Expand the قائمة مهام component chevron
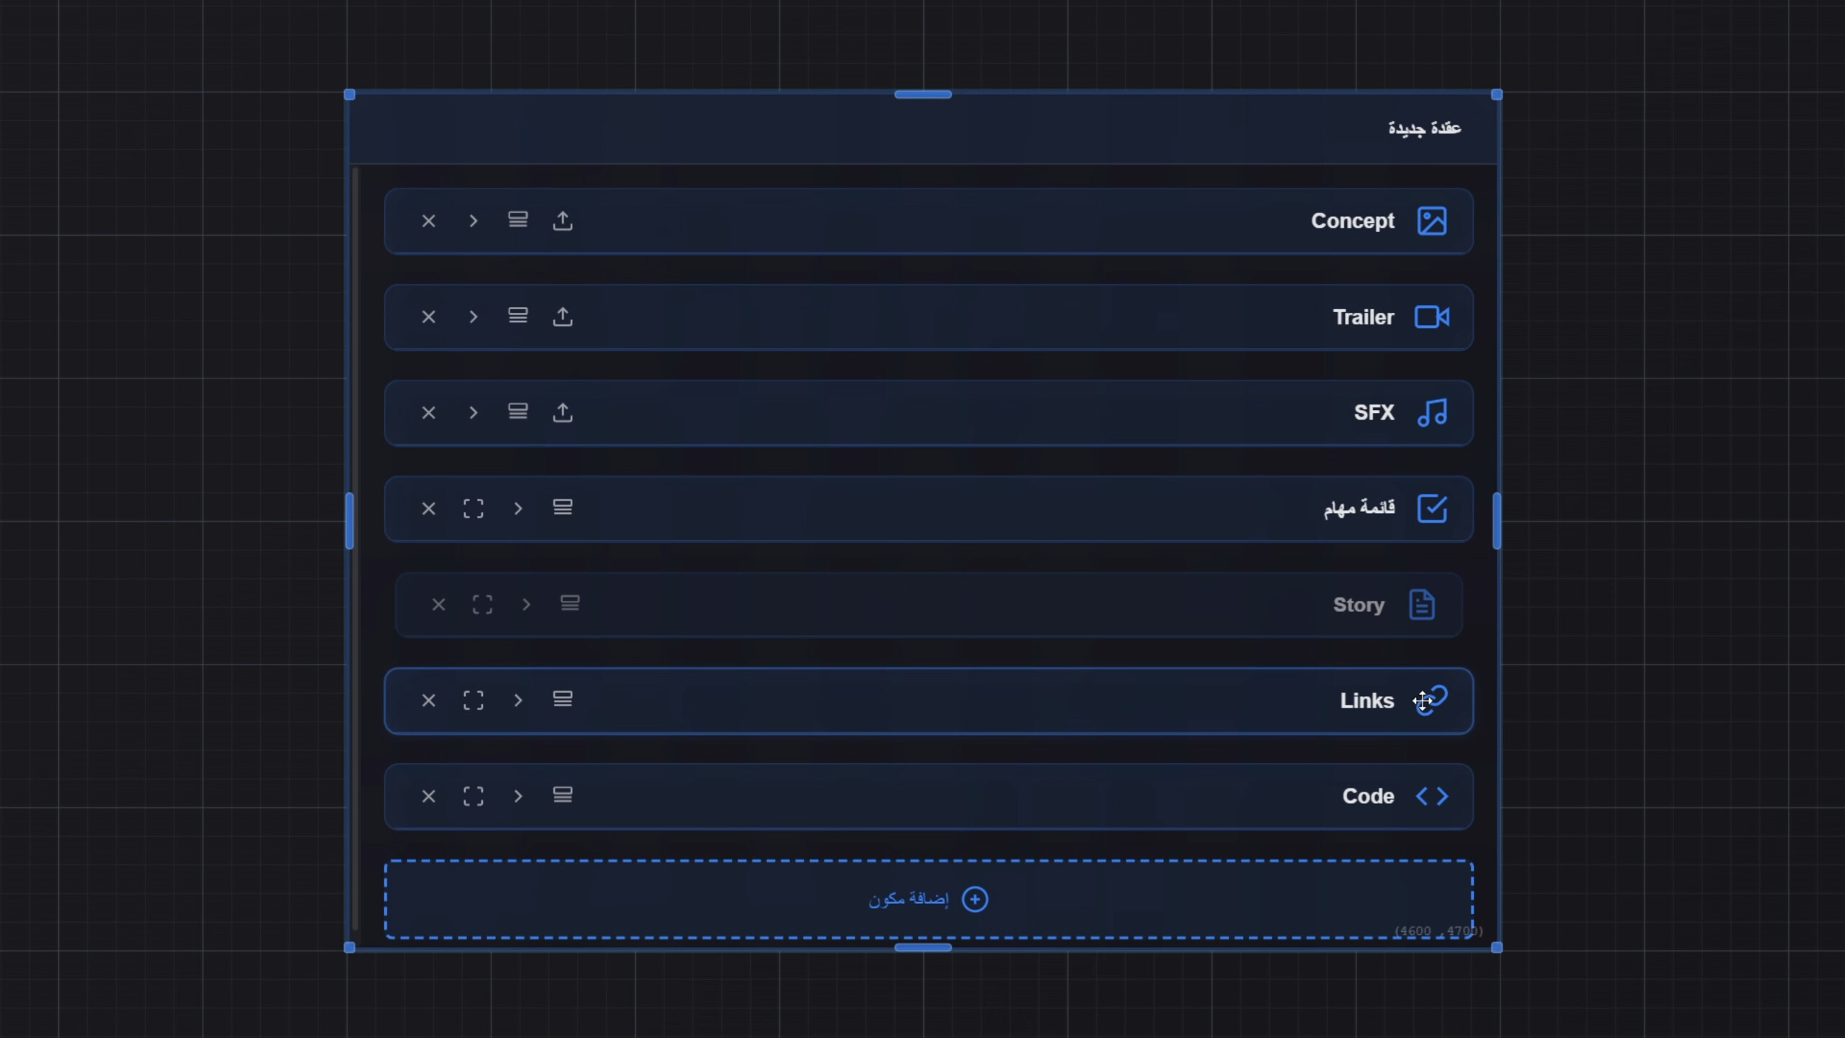The width and height of the screenshot is (1845, 1038). point(519,508)
